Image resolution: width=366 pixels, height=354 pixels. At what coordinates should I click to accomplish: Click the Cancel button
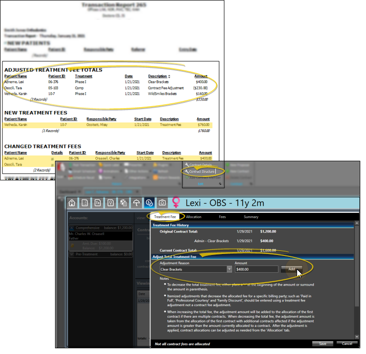coord(347,343)
